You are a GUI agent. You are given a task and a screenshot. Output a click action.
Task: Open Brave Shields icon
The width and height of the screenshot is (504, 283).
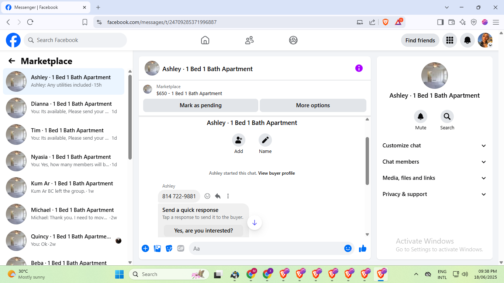[x=386, y=22]
